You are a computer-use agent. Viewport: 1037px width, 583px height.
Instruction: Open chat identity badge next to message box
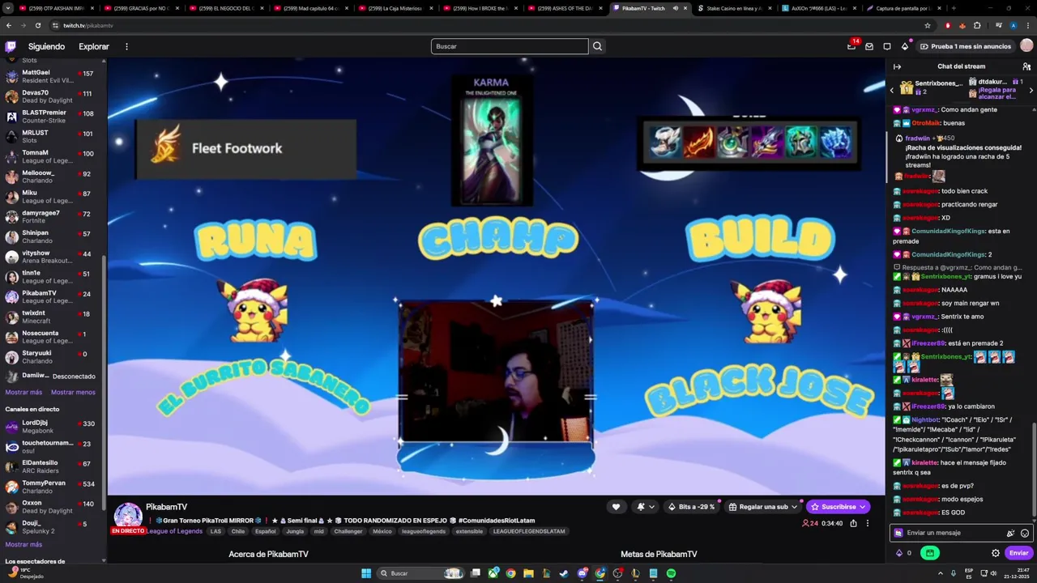(x=898, y=533)
